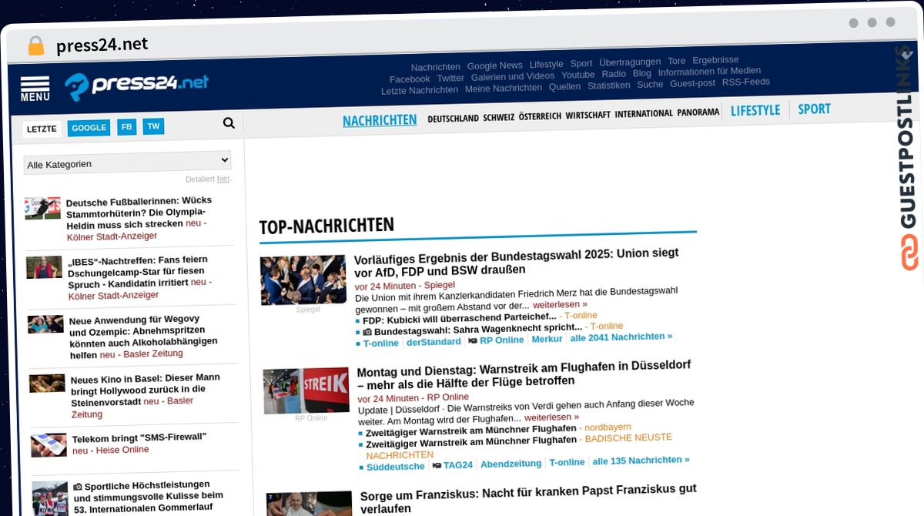Open headline 'Vorläufiges Ergebnis der Bundestagswahl 2025'
The image size is (924, 516).
tap(516, 262)
